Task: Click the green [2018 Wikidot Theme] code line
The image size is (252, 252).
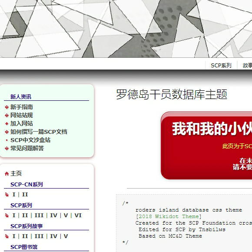Action: (169, 216)
